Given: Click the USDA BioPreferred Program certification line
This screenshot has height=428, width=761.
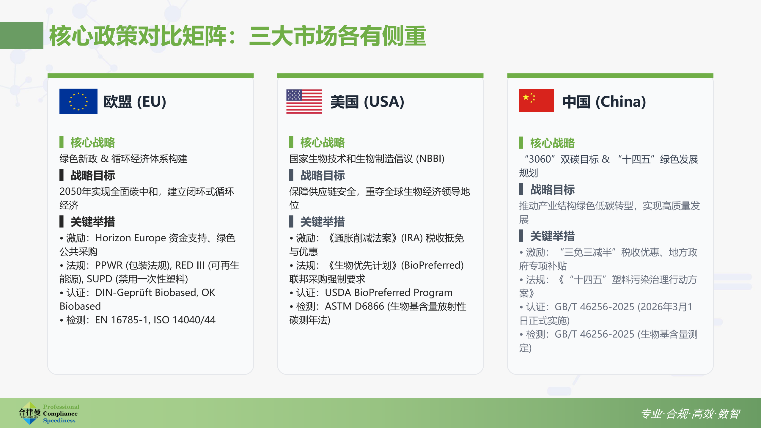Looking at the screenshot, I should point(371,292).
